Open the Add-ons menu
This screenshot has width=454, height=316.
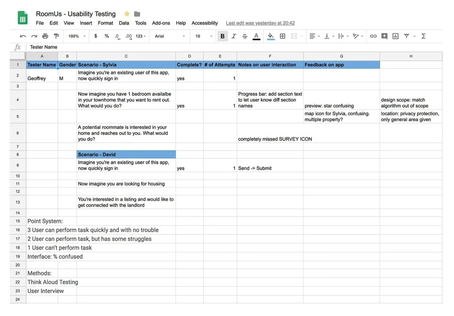click(161, 23)
